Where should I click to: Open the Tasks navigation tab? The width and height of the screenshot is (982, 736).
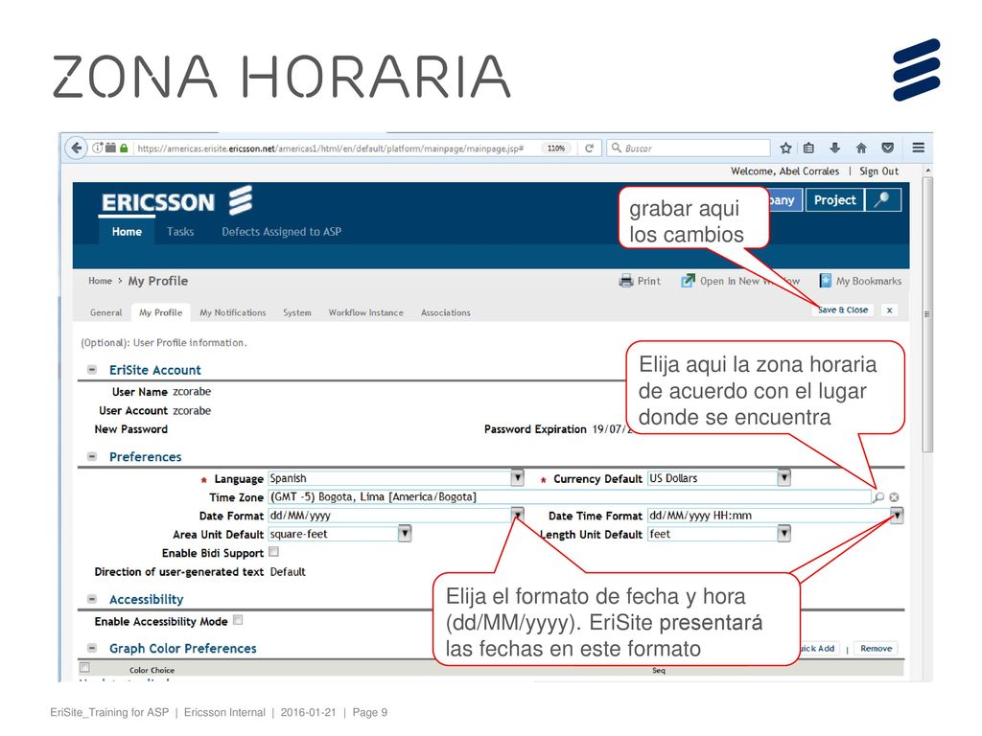point(180,232)
